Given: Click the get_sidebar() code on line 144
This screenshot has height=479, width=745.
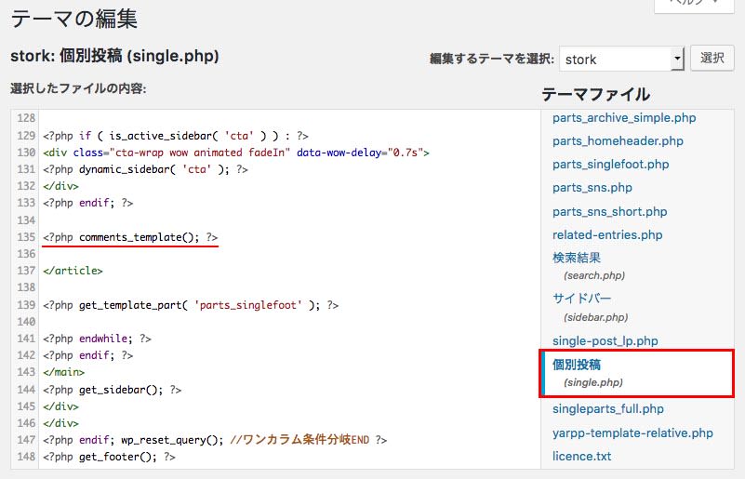Looking at the screenshot, I should (x=113, y=390).
